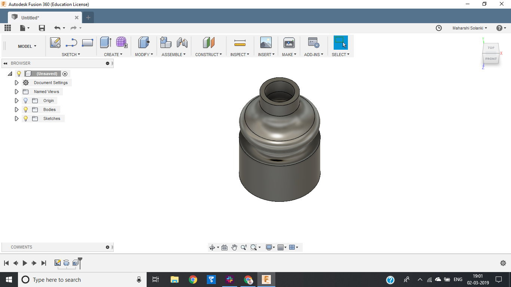
Task: Select the Press Pull modify icon
Action: click(x=144, y=43)
